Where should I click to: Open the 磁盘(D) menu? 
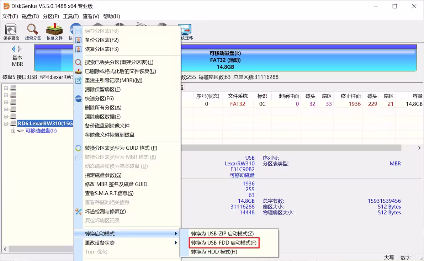pos(30,16)
